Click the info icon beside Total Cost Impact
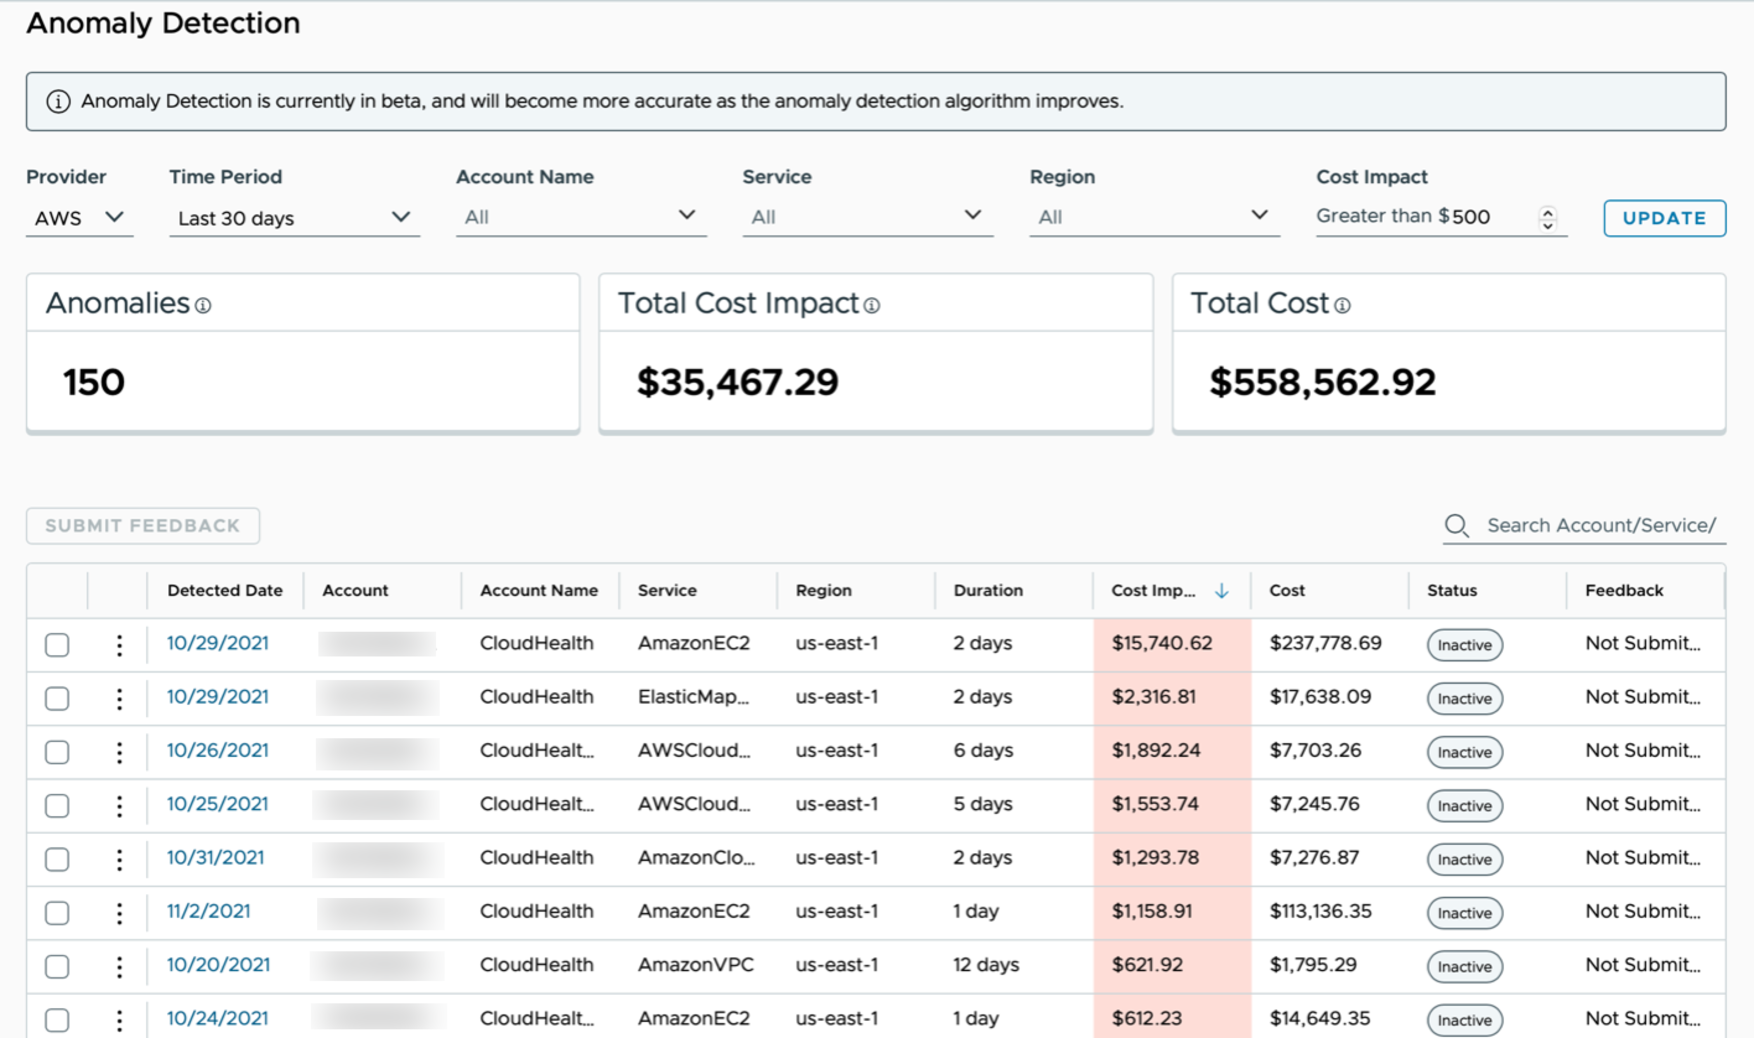This screenshot has width=1754, height=1038. (871, 306)
